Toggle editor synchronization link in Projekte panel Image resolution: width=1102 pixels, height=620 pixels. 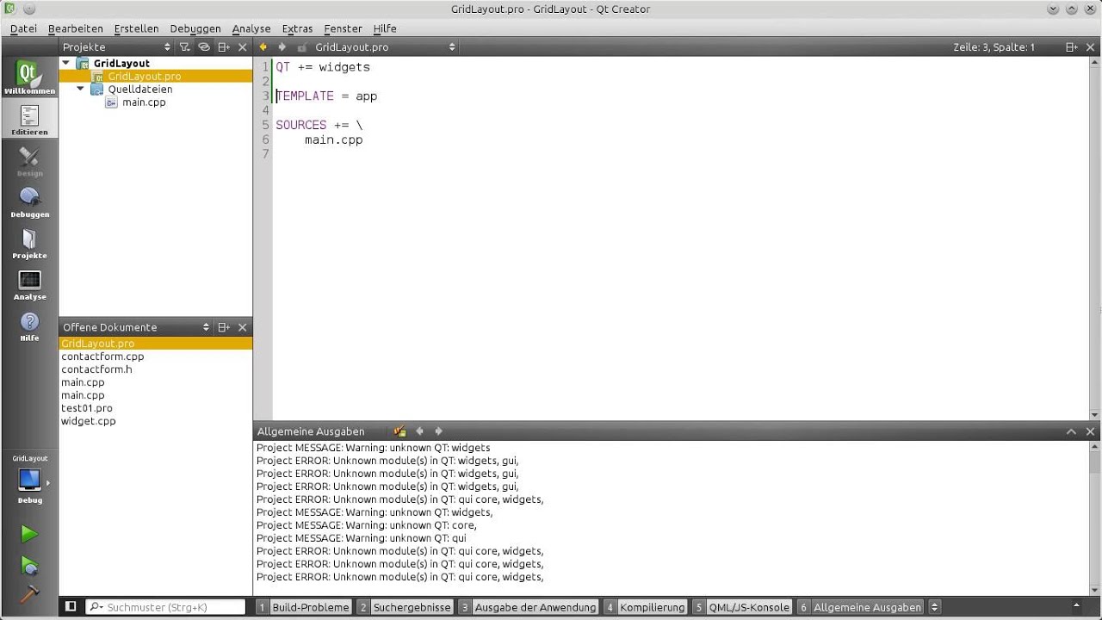[204, 47]
